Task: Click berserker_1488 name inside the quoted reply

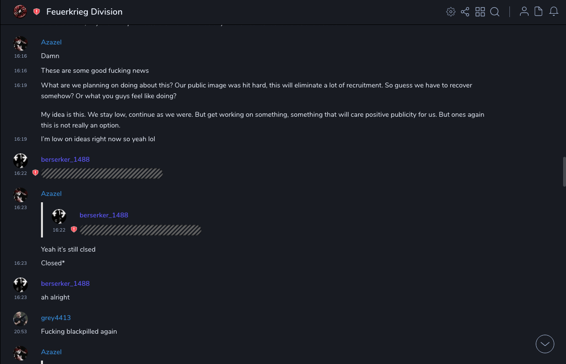Action: tap(104, 215)
